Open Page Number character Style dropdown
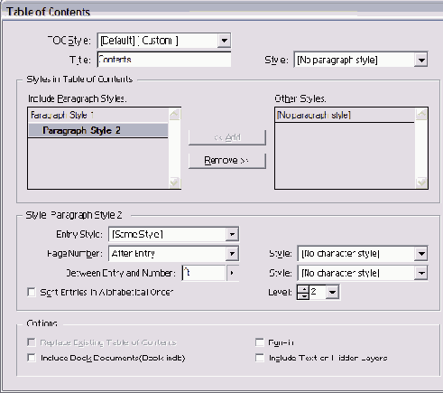The width and height of the screenshot is (443, 393). pos(363,254)
